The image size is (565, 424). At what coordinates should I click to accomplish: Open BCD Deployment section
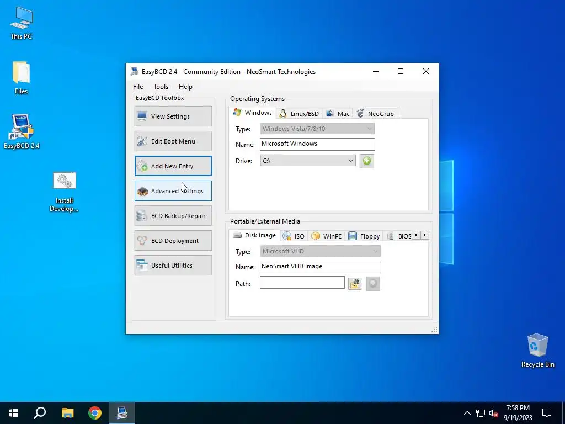coord(173,241)
